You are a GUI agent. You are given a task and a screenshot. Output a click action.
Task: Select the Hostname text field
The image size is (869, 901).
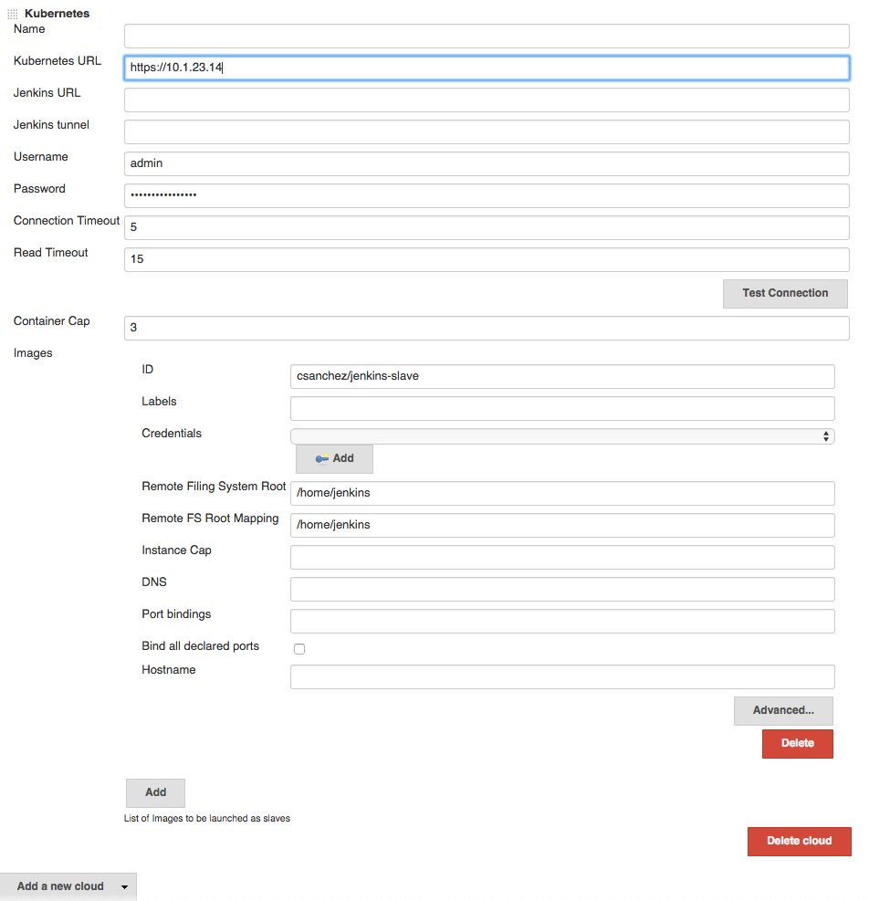tap(561, 676)
